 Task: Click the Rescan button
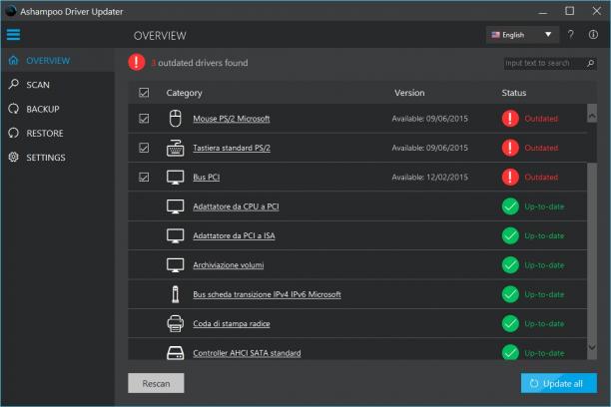[156, 383]
